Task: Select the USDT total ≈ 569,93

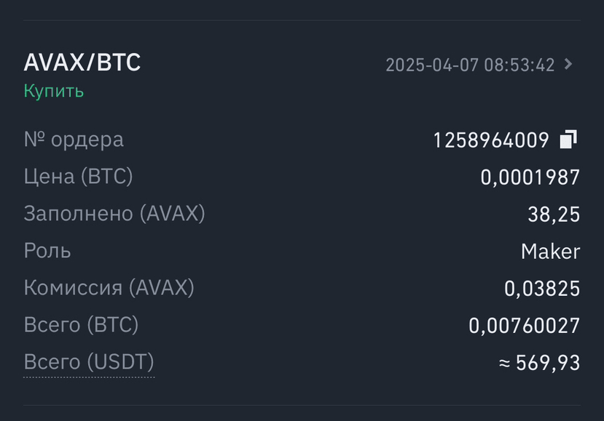Action: (x=539, y=362)
